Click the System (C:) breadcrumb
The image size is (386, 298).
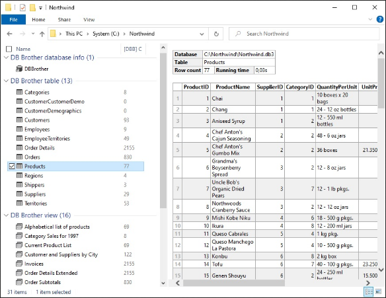tap(106, 34)
